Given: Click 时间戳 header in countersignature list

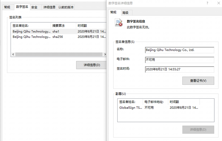Looking at the screenshot, I should 184,102.
